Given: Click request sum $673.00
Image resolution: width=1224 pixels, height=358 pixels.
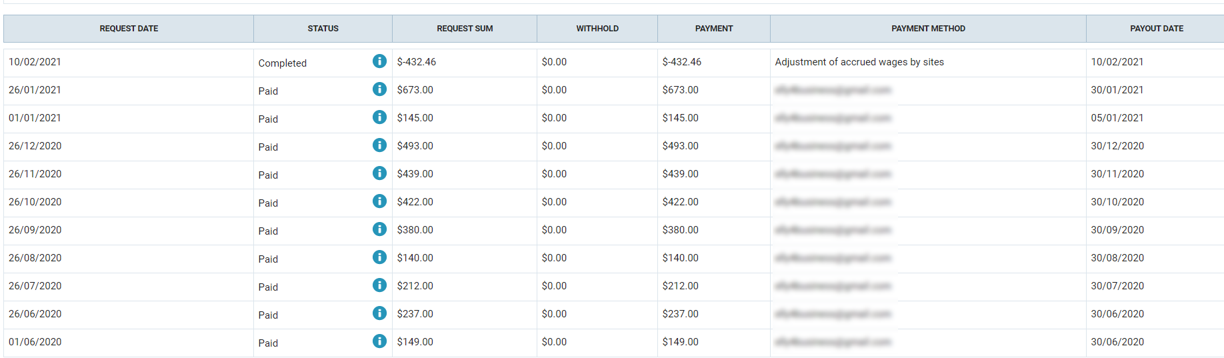Looking at the screenshot, I should [415, 90].
